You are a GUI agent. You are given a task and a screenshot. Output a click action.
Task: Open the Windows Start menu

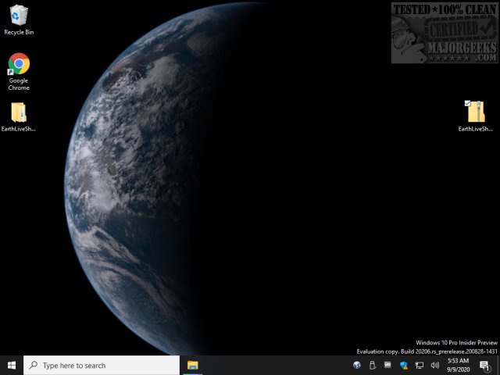(12, 365)
